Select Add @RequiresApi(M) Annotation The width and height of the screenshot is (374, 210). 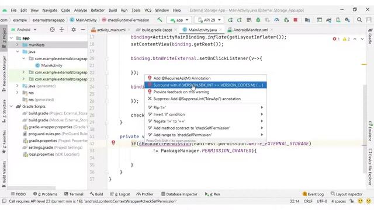[205, 78]
